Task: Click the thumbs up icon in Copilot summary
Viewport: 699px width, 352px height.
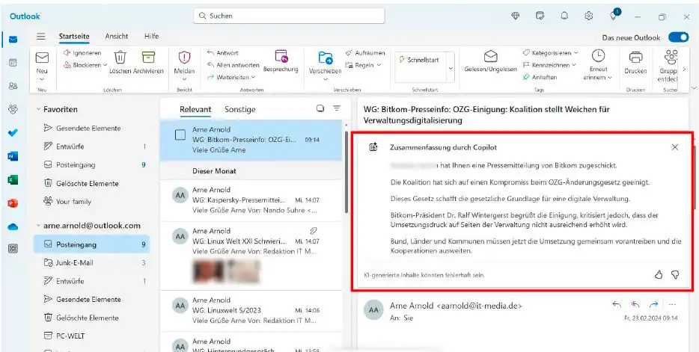Action: point(659,274)
